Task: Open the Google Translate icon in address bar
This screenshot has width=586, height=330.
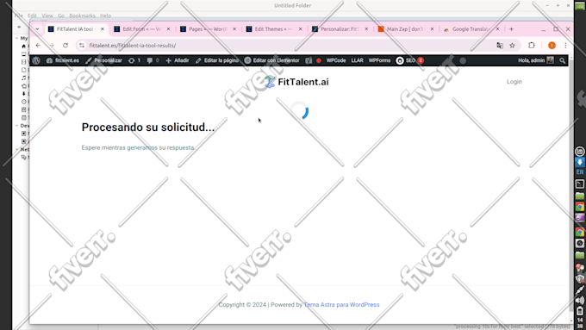Action: point(500,45)
